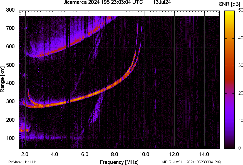Click the frequency tick label '14.0'

point(204,154)
